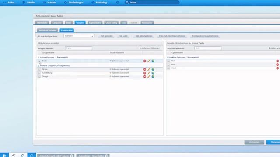280x157 pixels.
Task: Collapse the Inaktive Gruppen section
Action: (x=38, y=66)
